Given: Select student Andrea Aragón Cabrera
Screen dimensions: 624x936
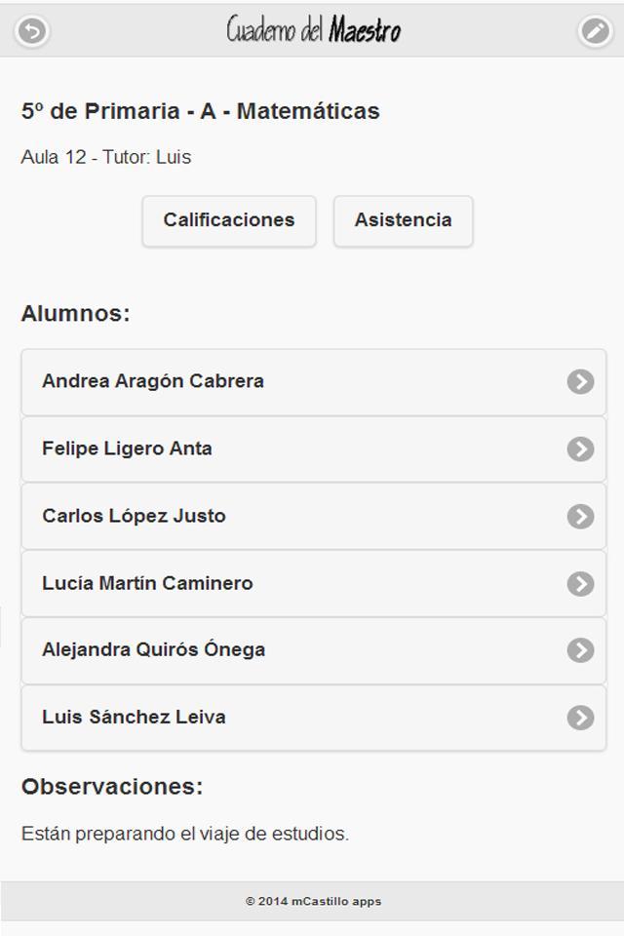Looking at the screenshot, I should (153, 381).
